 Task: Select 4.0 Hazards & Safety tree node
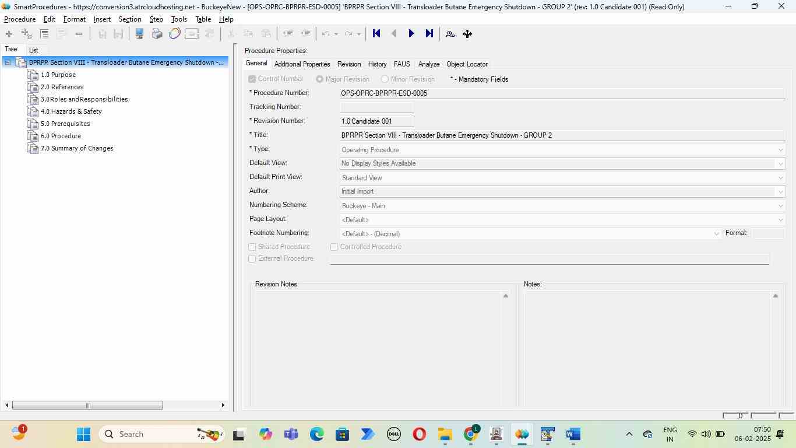click(71, 111)
